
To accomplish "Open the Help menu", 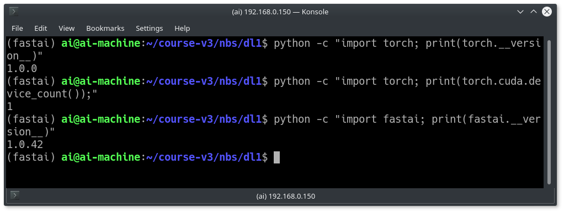I will point(182,28).
